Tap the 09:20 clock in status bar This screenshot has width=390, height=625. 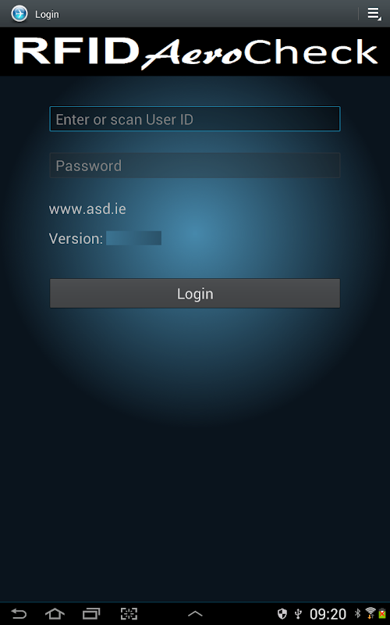328,614
